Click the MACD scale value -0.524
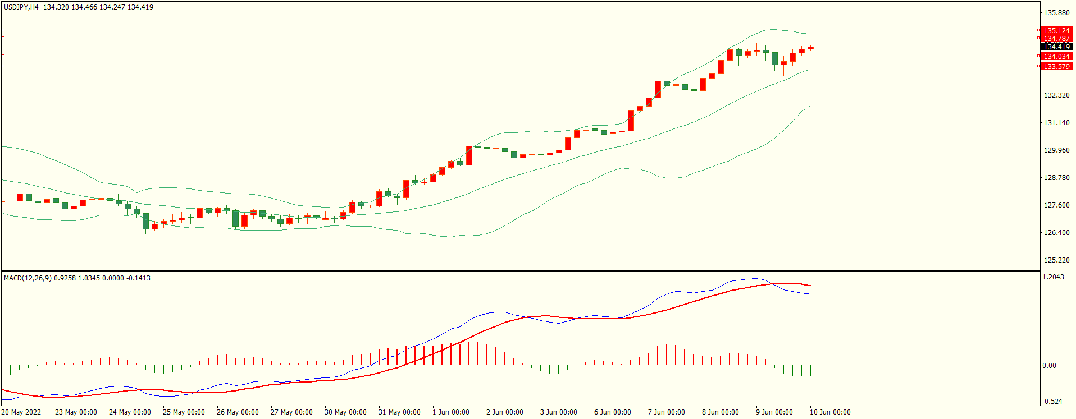Image resolution: width=1076 pixels, height=419 pixels. pyautogui.click(x=1052, y=402)
